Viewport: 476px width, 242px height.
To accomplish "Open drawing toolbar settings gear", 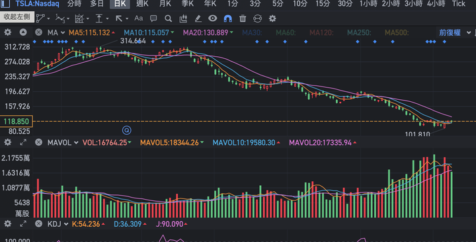I will click(x=272, y=19).
